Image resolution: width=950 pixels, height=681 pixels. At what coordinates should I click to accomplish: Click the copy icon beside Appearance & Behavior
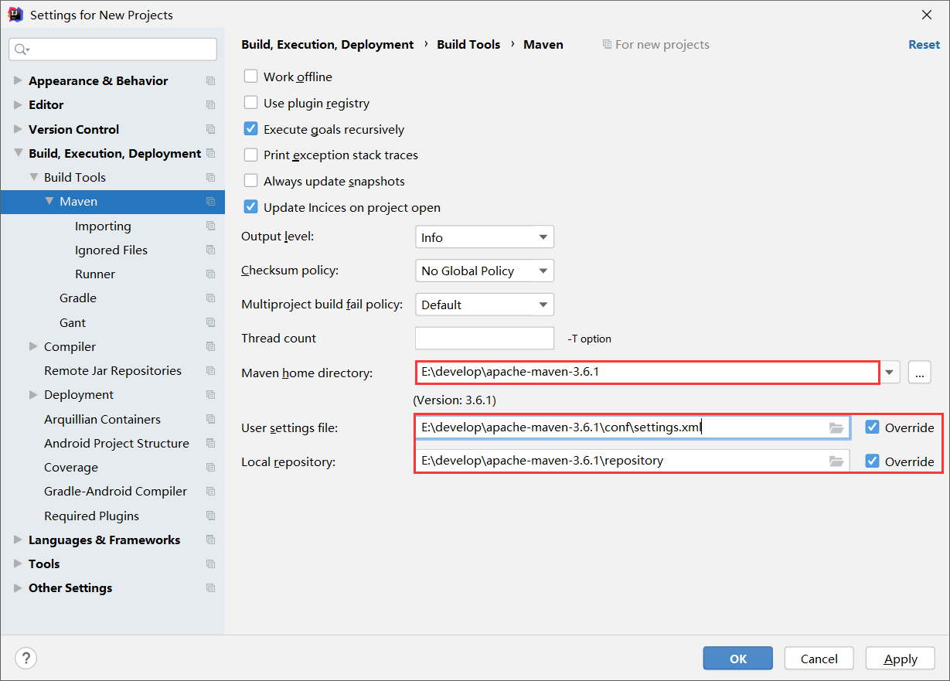point(210,81)
